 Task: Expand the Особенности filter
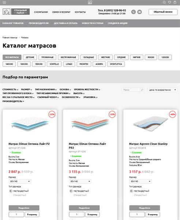tap(71, 97)
